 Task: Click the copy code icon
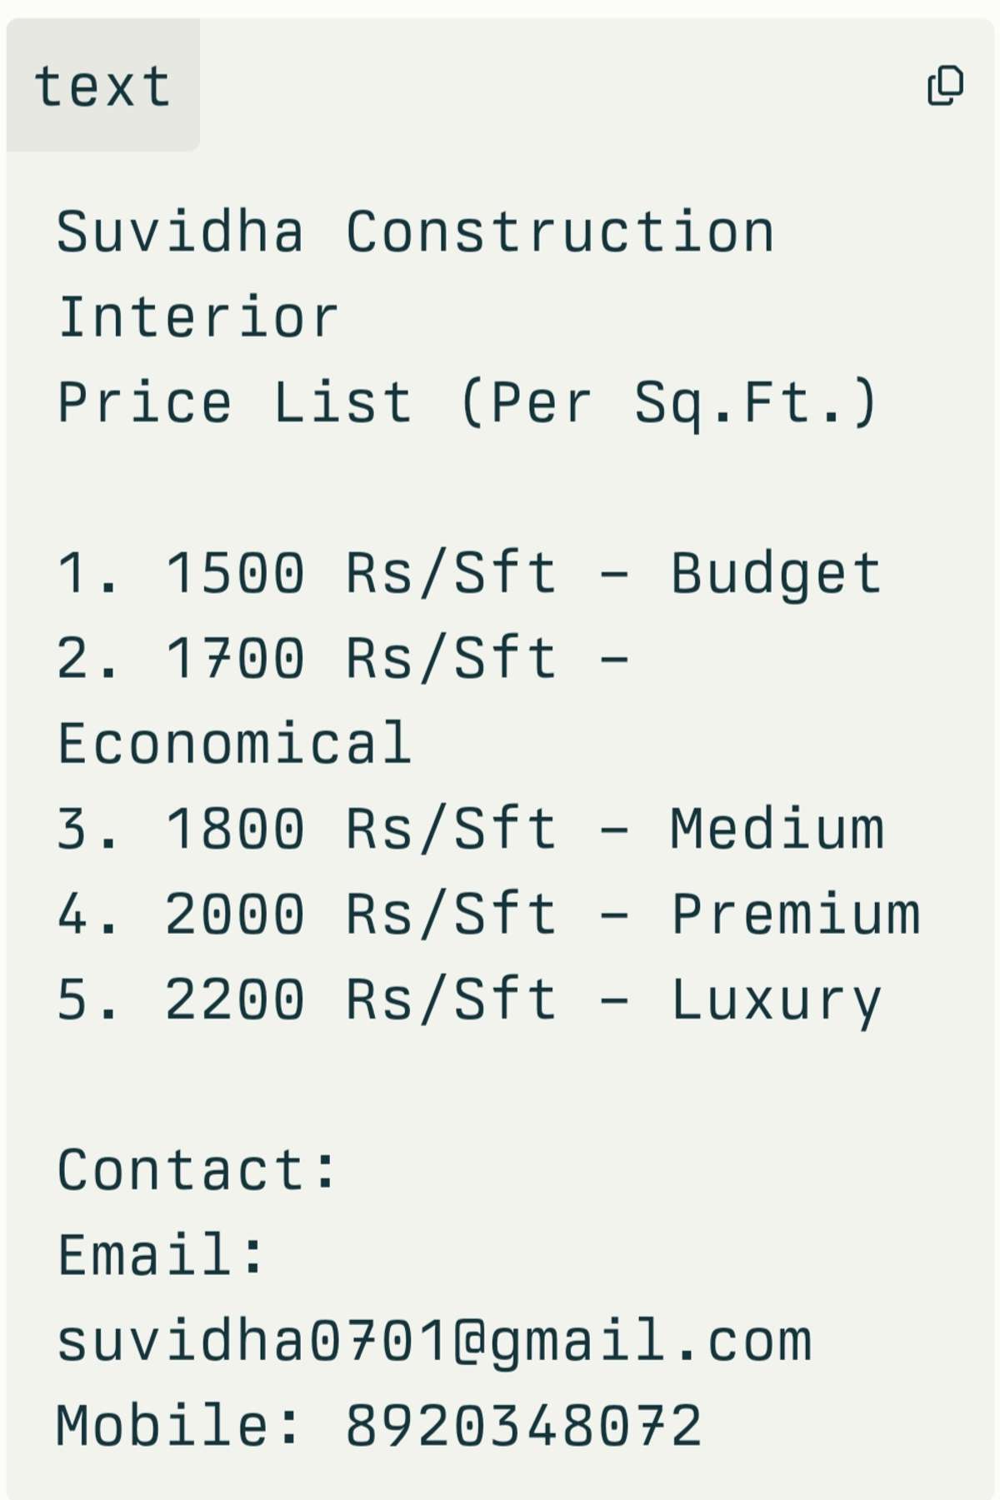[x=945, y=85]
